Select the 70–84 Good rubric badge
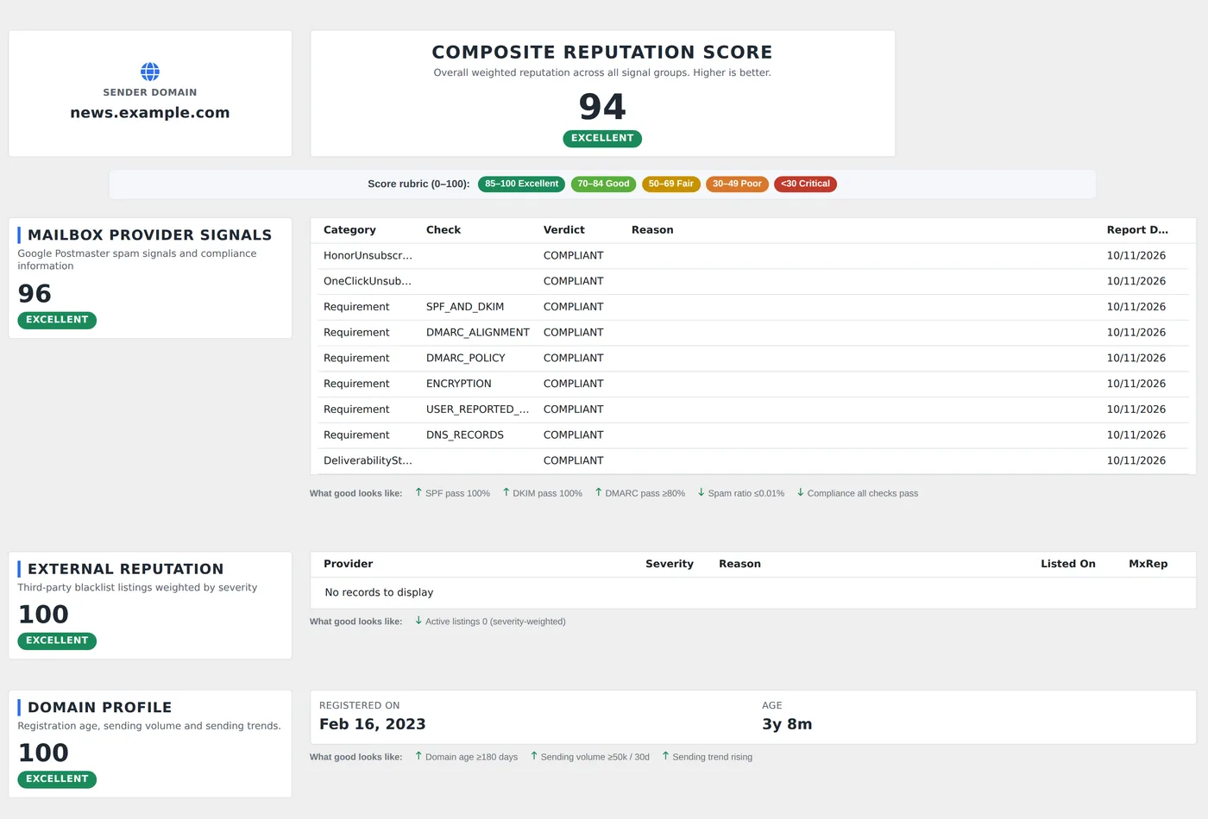 [x=603, y=184]
